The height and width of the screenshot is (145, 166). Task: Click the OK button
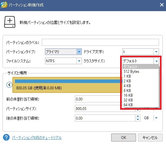124,137
